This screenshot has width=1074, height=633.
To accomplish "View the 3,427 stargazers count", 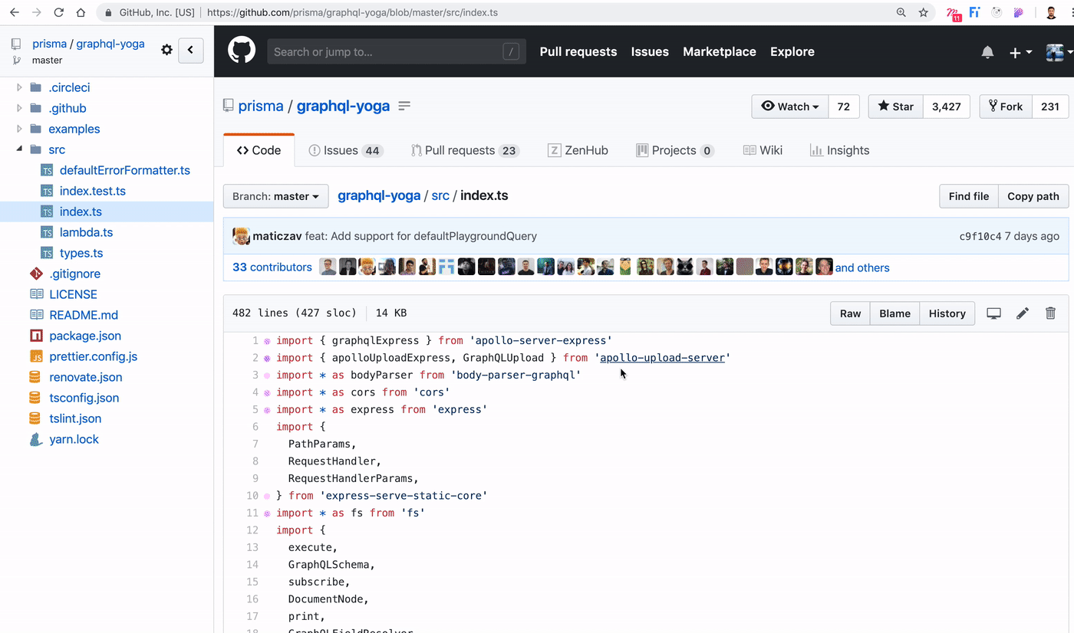I will click(946, 107).
